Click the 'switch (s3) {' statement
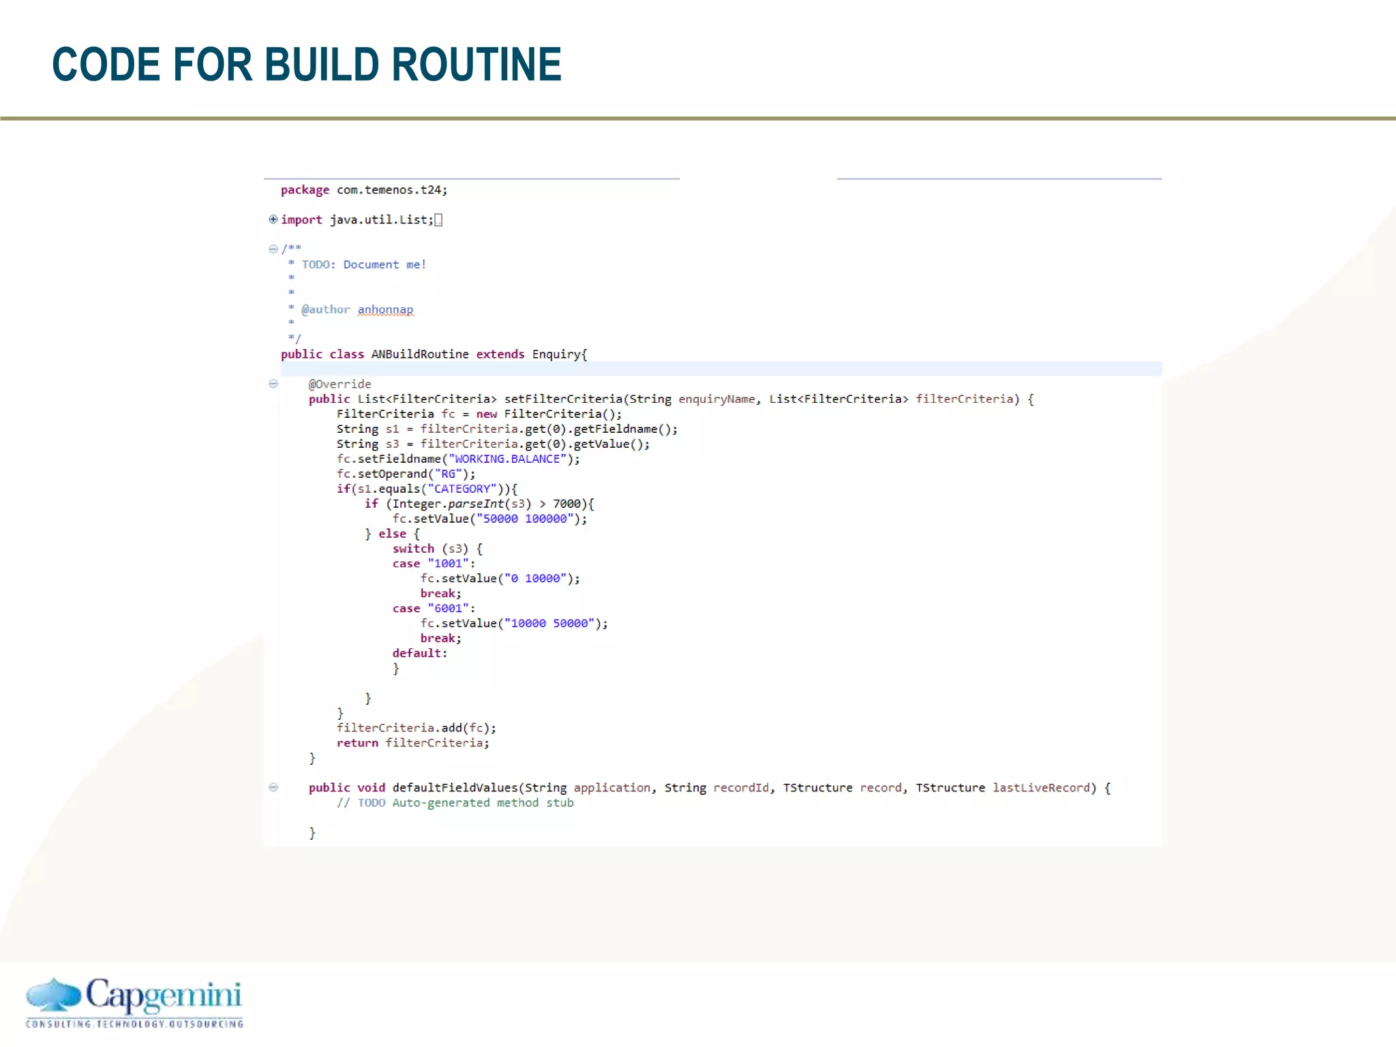This screenshot has height=1047, width=1396. tap(438, 549)
